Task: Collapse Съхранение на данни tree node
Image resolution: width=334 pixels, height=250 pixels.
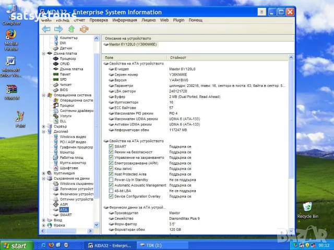Action: click(x=43, y=178)
